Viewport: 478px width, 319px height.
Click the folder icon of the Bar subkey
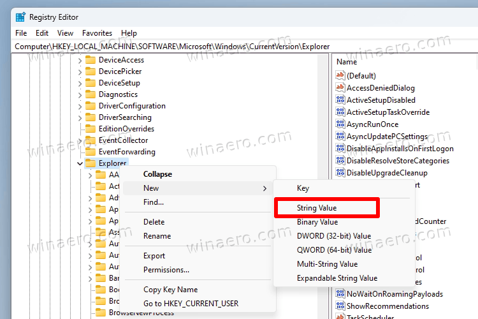point(101,278)
